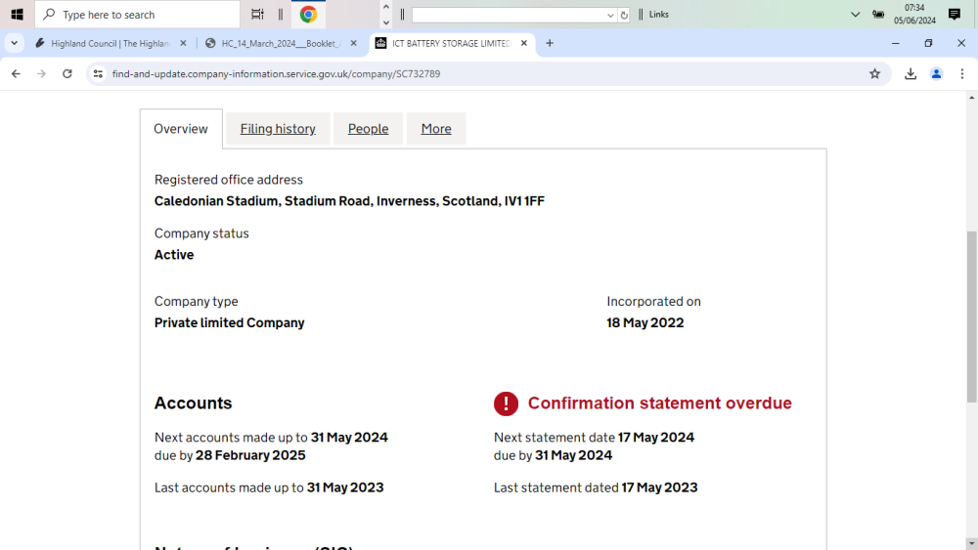
Task: Click the taskbar toolbar scroll up arrow
Action: [386, 7]
